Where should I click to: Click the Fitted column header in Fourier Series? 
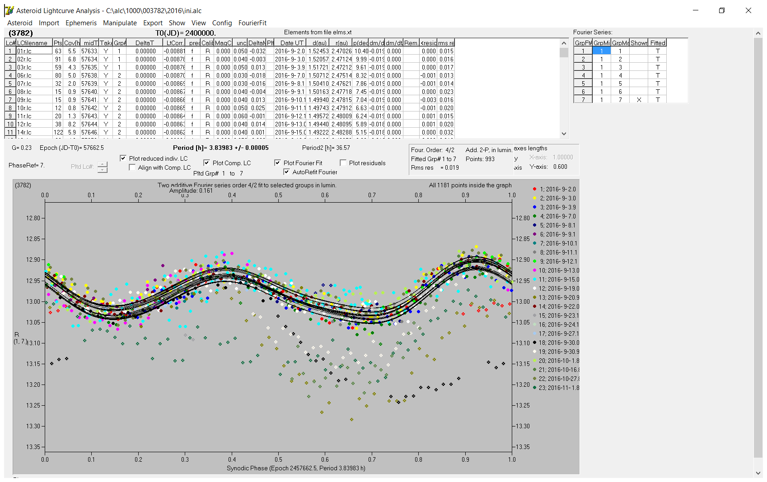click(658, 43)
